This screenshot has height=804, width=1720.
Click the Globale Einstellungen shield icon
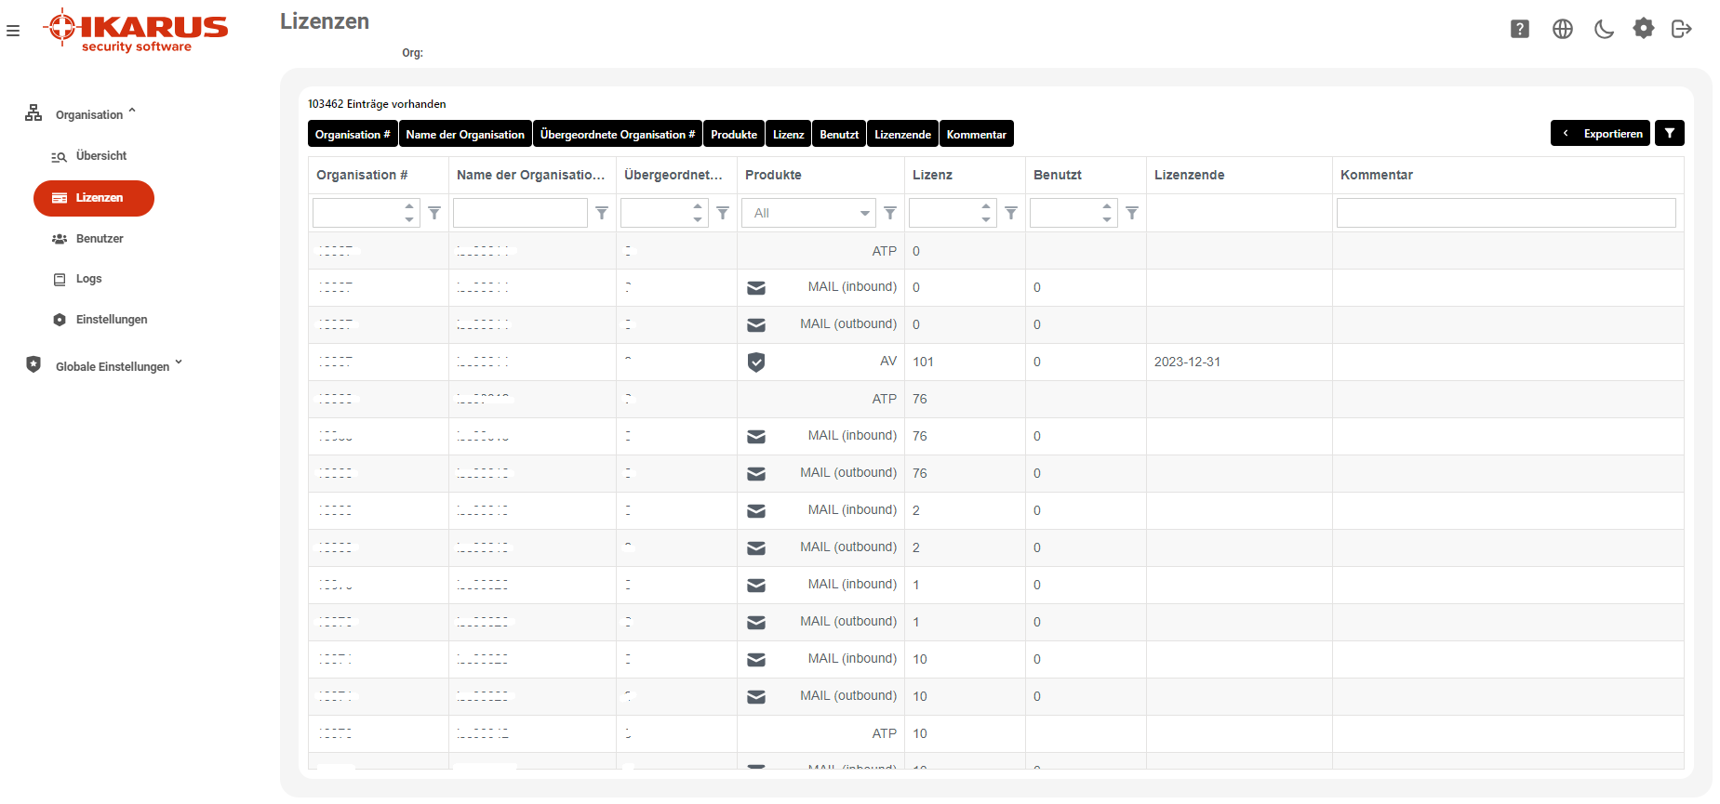pyautogui.click(x=33, y=364)
